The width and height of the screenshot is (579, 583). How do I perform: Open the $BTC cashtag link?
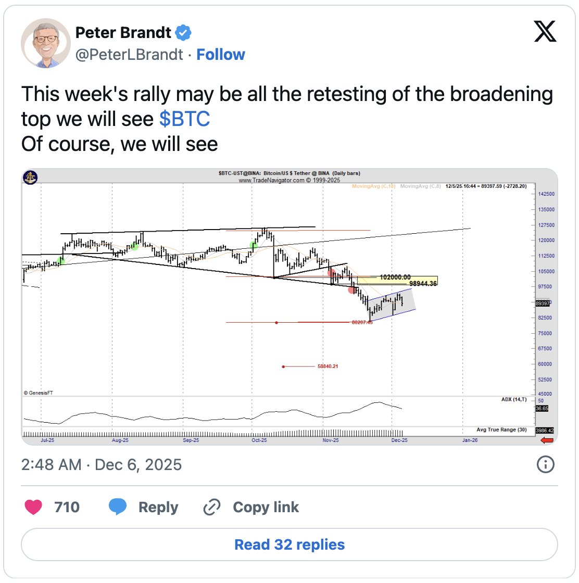[x=184, y=119]
